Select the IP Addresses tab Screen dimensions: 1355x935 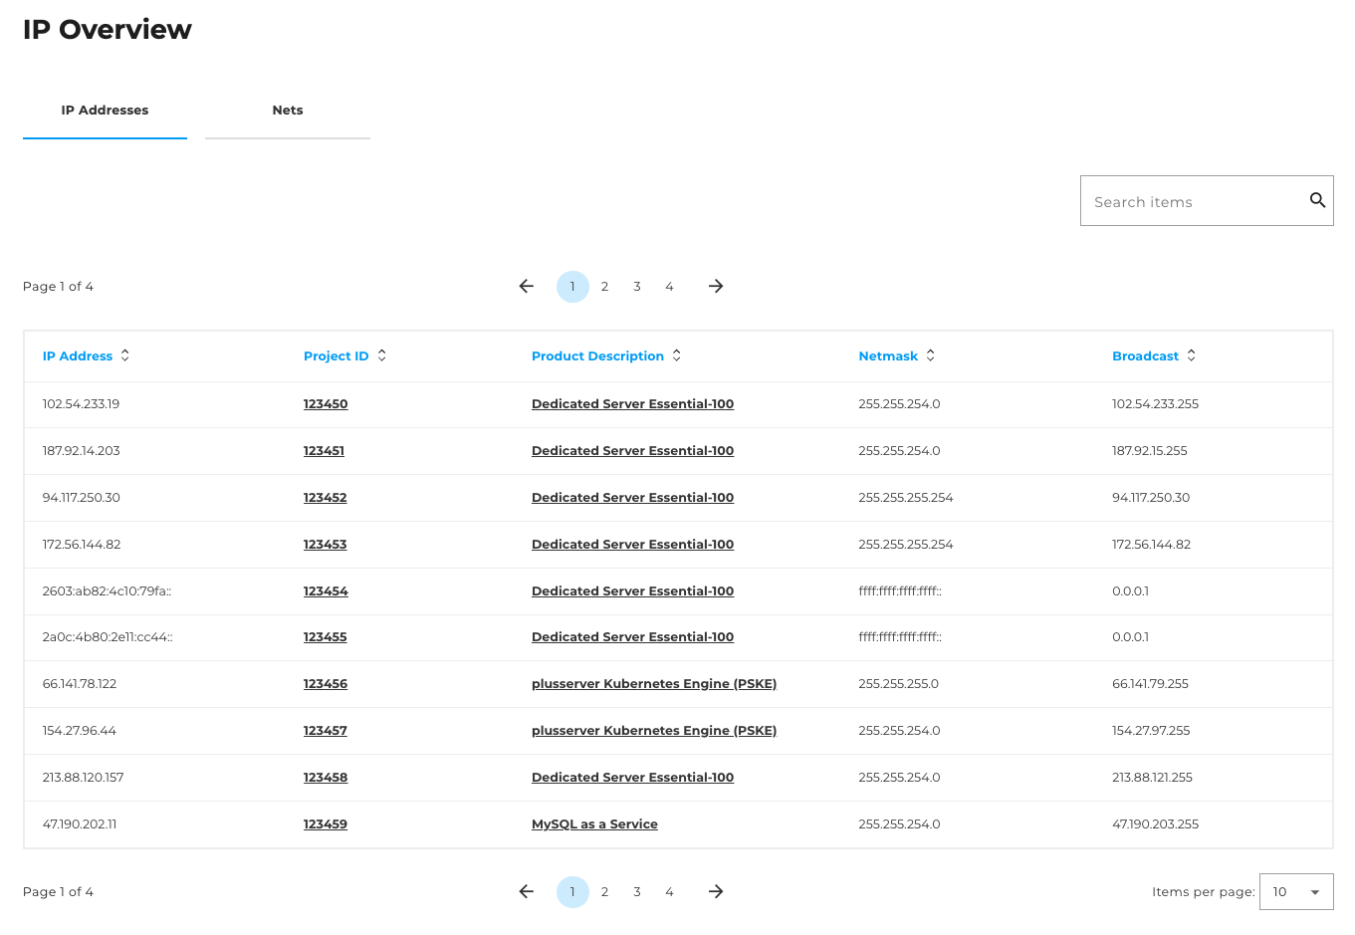coord(105,111)
